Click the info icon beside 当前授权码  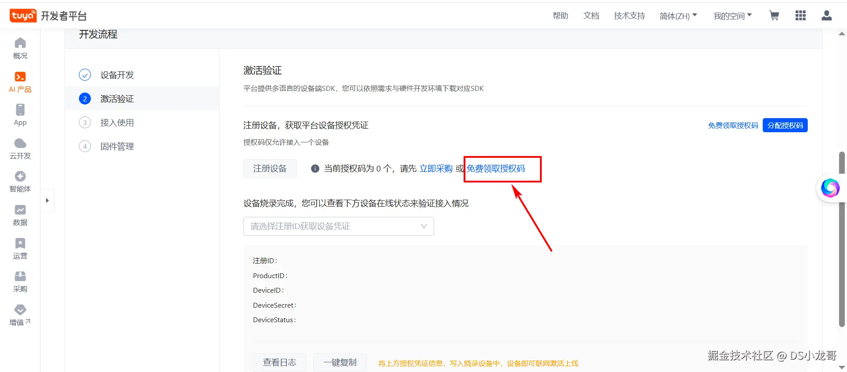point(315,168)
